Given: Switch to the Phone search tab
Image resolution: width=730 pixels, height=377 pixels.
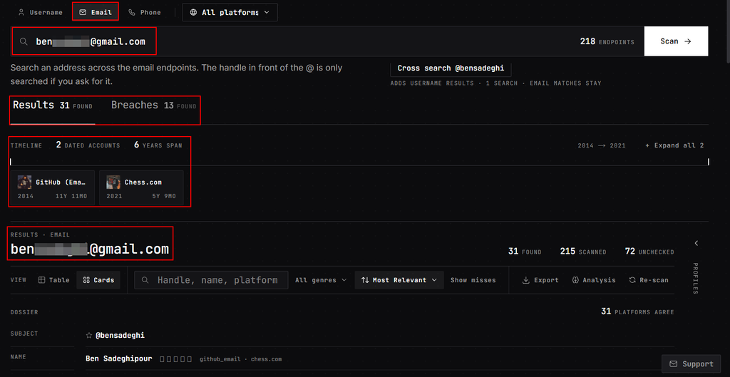Looking at the screenshot, I should 145,13.
